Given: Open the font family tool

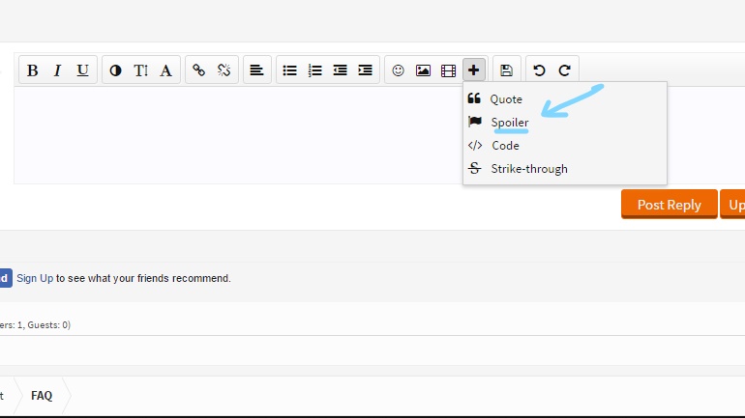Looking at the screenshot, I should [x=165, y=70].
